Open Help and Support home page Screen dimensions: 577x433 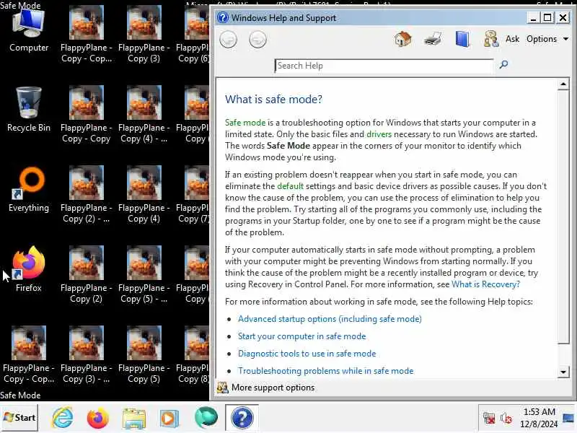coord(402,39)
